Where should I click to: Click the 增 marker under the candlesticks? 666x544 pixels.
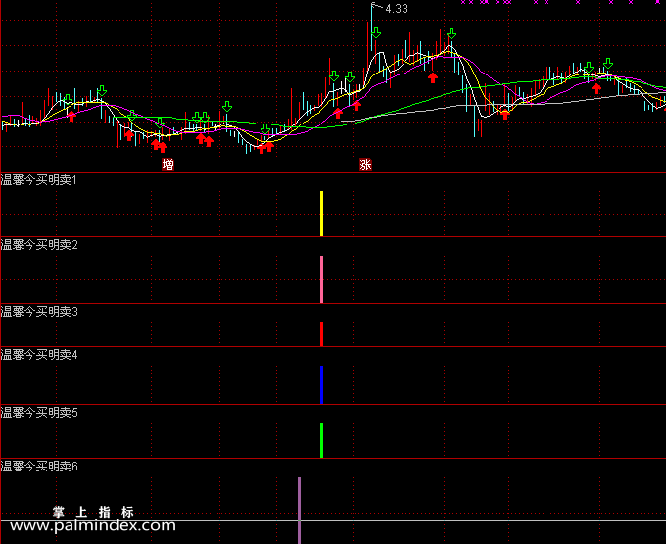(167, 164)
